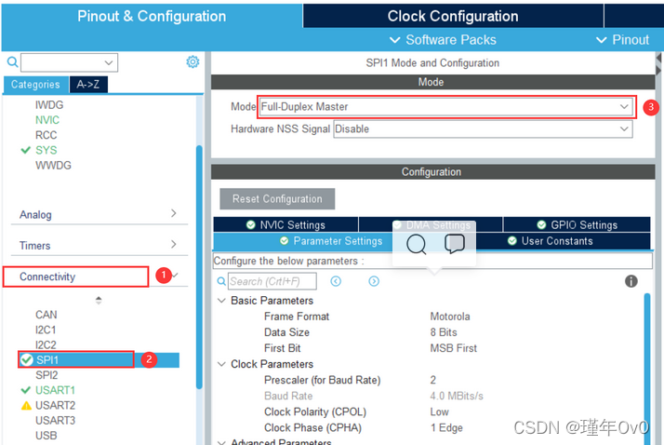Open the category search dropdown box
664x445 pixels.
pos(69,62)
